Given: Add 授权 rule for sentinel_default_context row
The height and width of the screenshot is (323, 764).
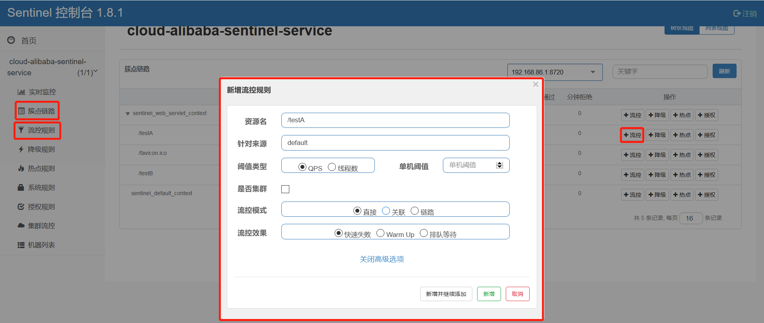Looking at the screenshot, I should point(706,195).
